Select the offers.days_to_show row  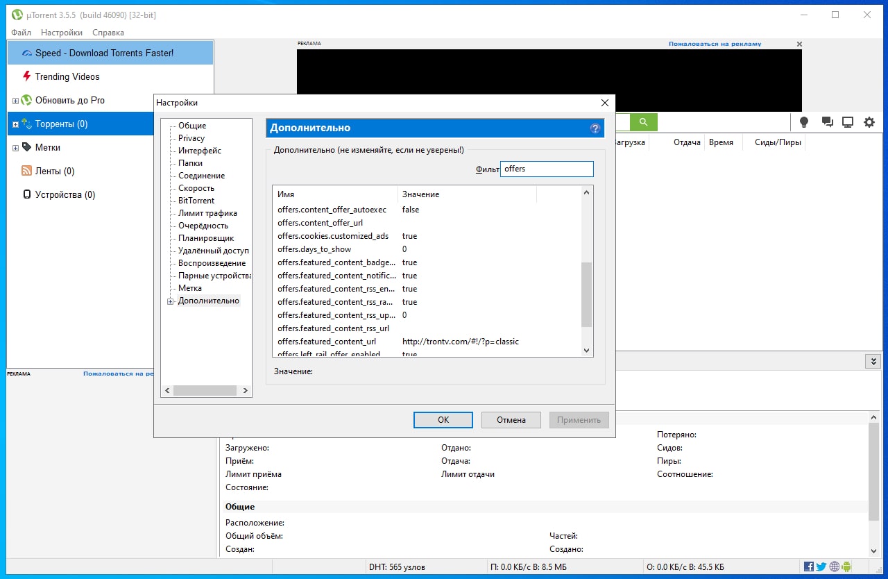click(314, 249)
